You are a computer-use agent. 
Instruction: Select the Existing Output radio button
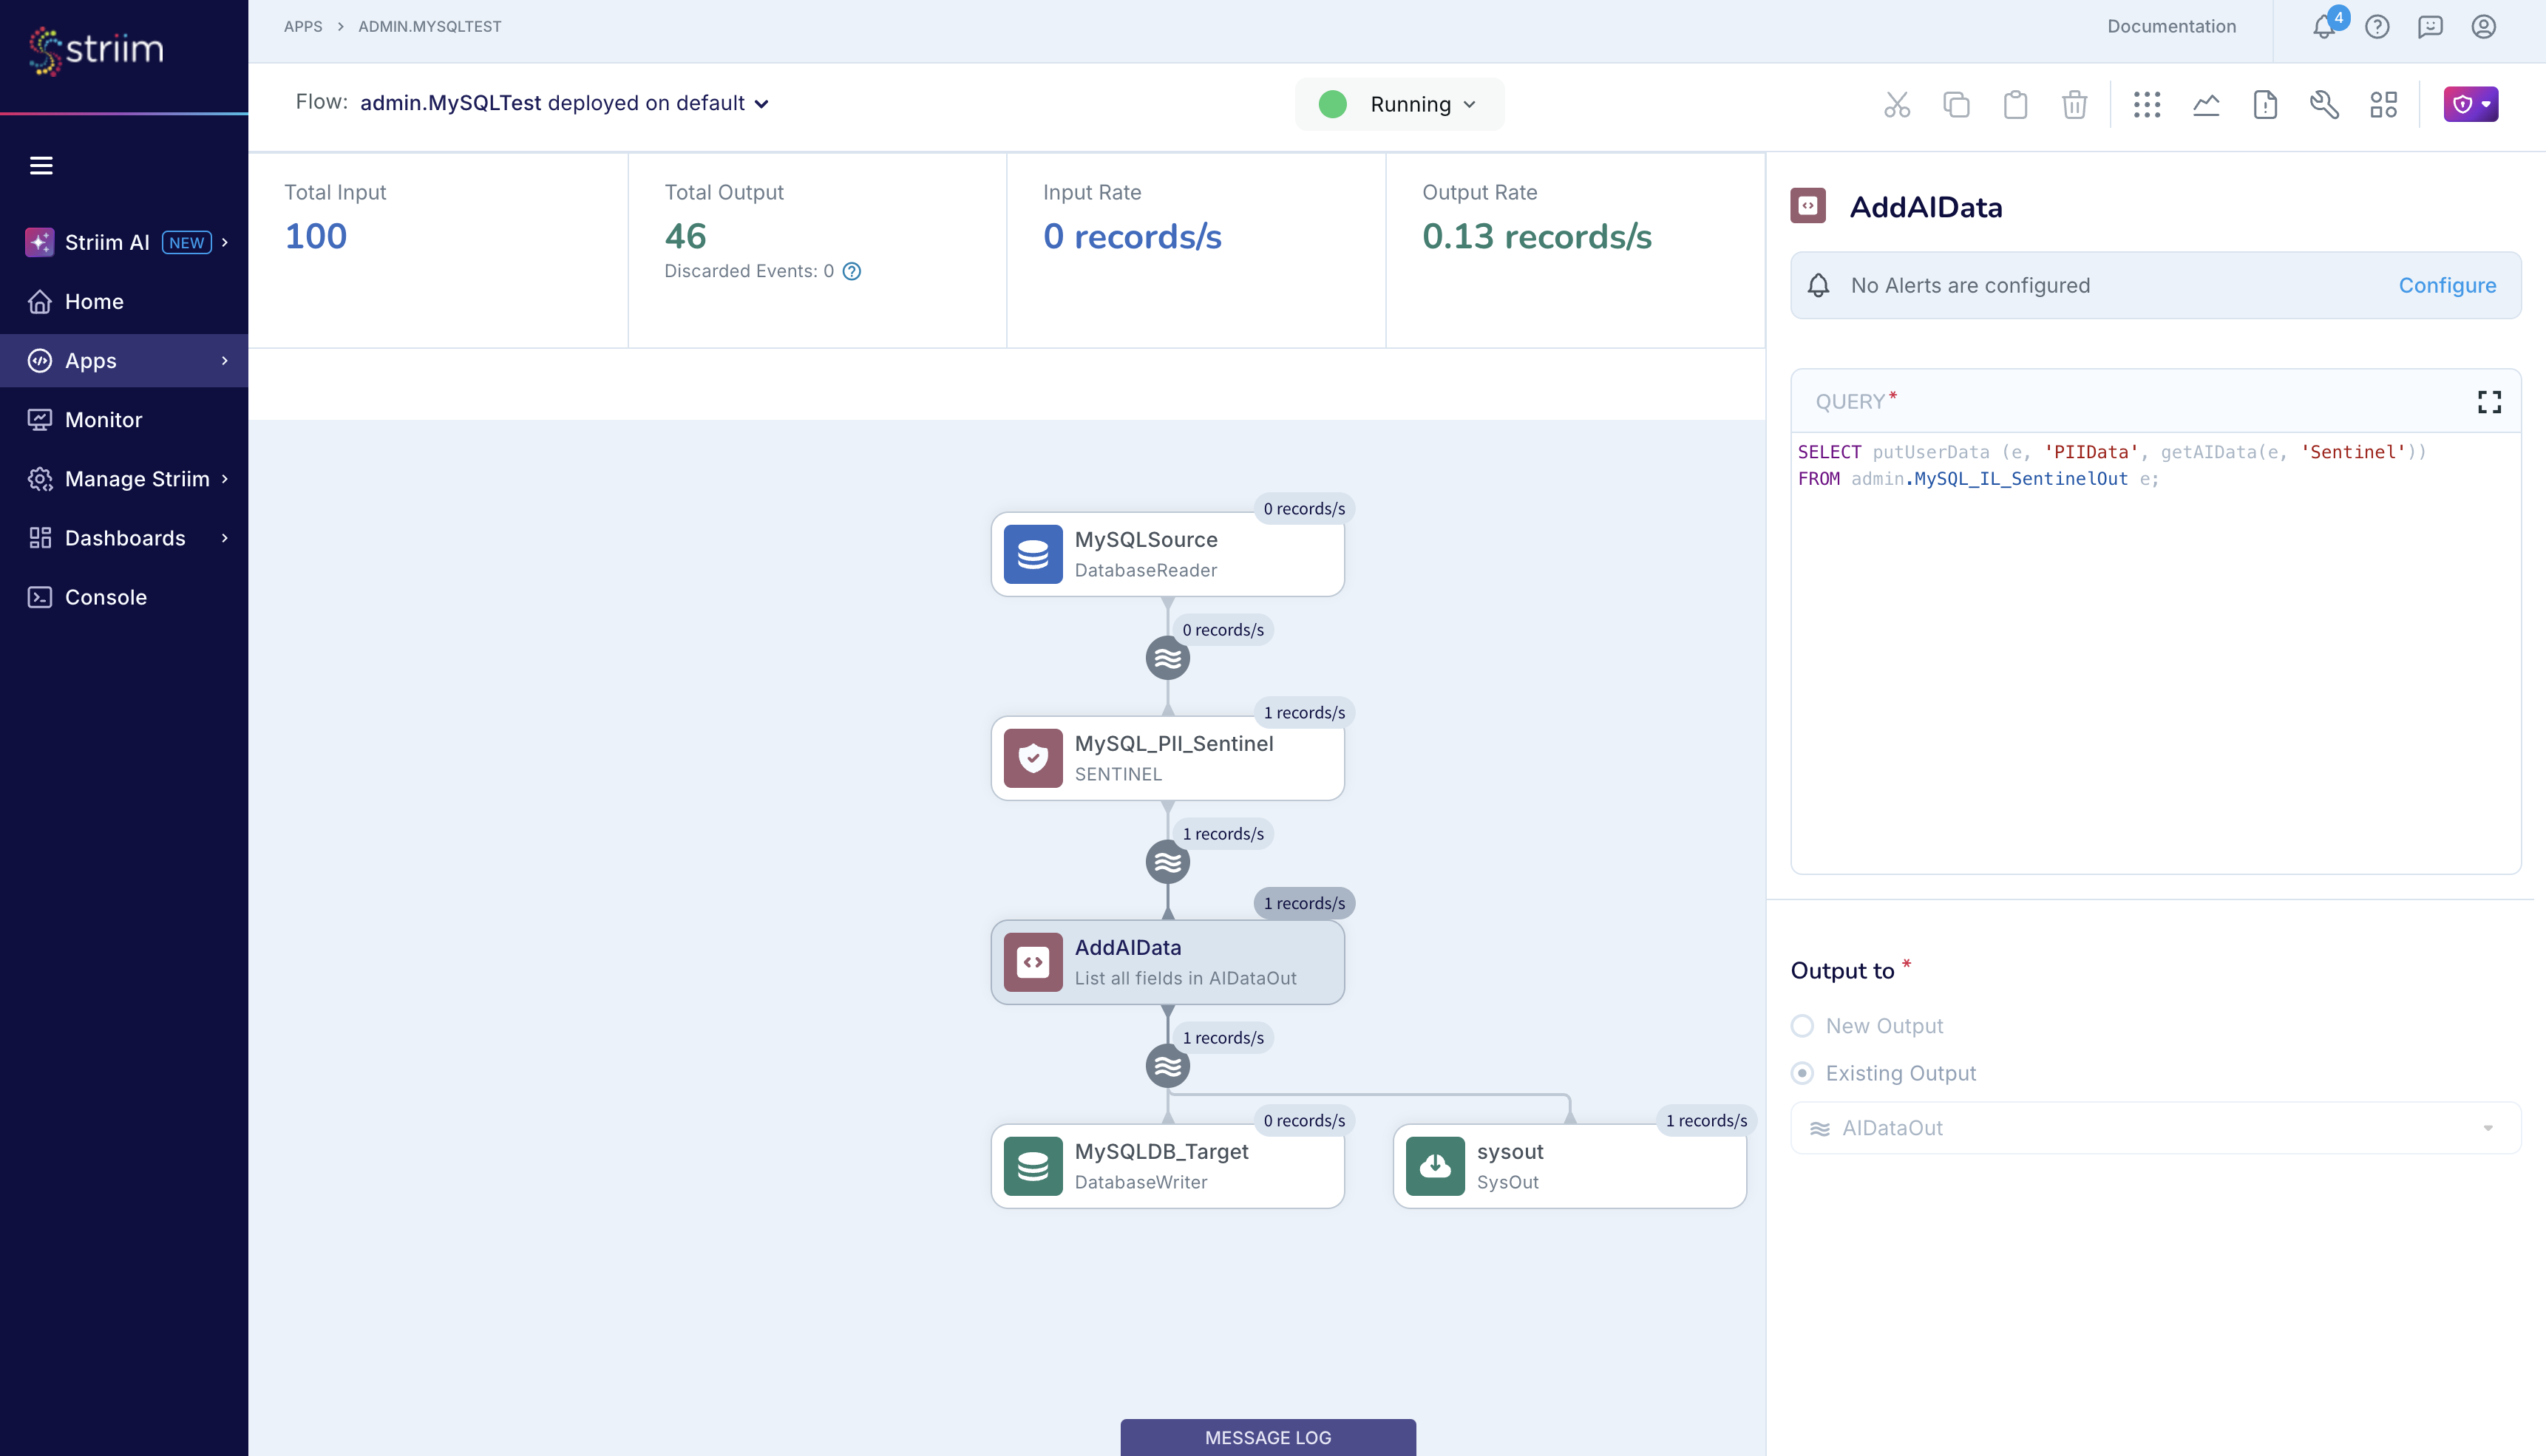click(1802, 1073)
